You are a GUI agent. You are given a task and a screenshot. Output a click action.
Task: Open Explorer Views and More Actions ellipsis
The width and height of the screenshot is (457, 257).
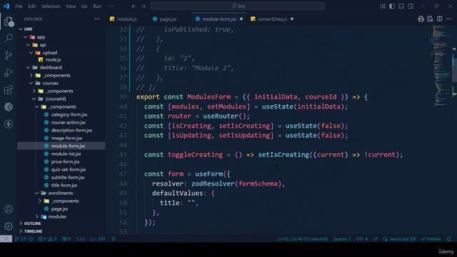click(x=97, y=19)
